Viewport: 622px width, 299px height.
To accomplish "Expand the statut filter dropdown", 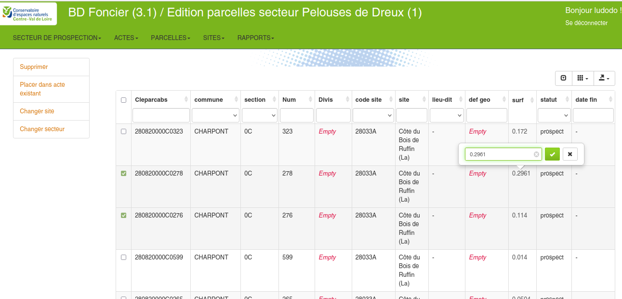I will pyautogui.click(x=554, y=115).
